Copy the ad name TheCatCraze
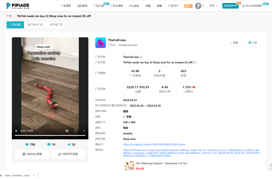 [141, 57]
